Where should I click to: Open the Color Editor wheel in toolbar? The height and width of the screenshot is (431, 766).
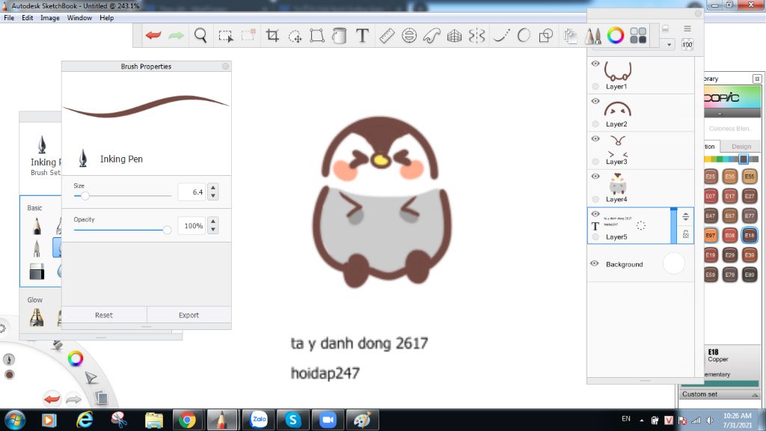616,35
